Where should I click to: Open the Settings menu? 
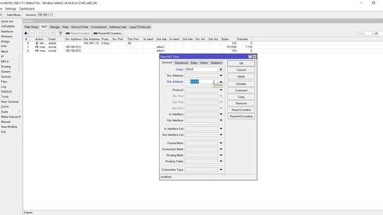[11, 9]
